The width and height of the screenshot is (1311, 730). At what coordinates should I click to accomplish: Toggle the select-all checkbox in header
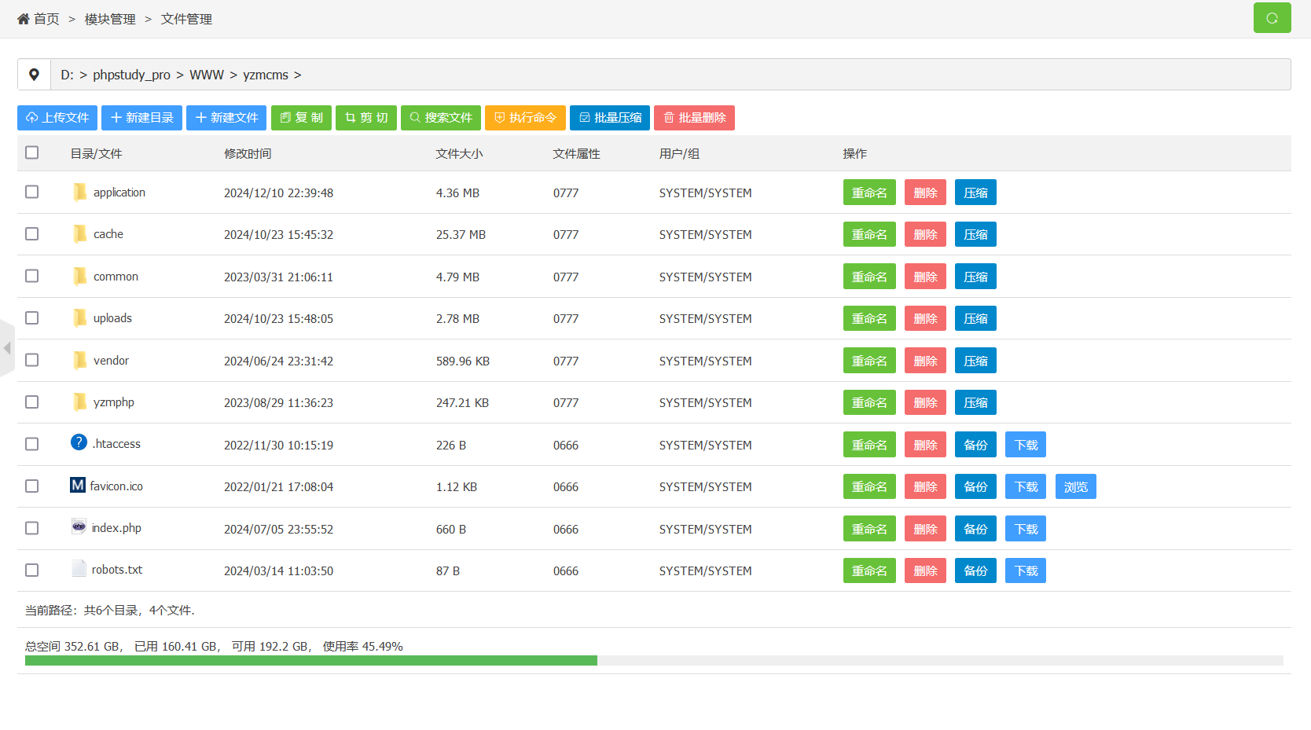point(32,152)
